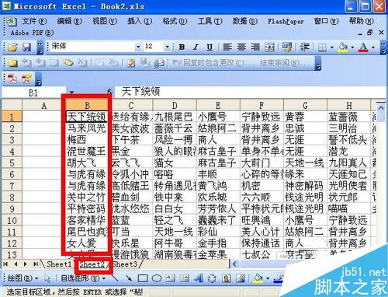The width and height of the screenshot is (388, 297).
Task: Click the Currency style icon
Action: (287, 47)
